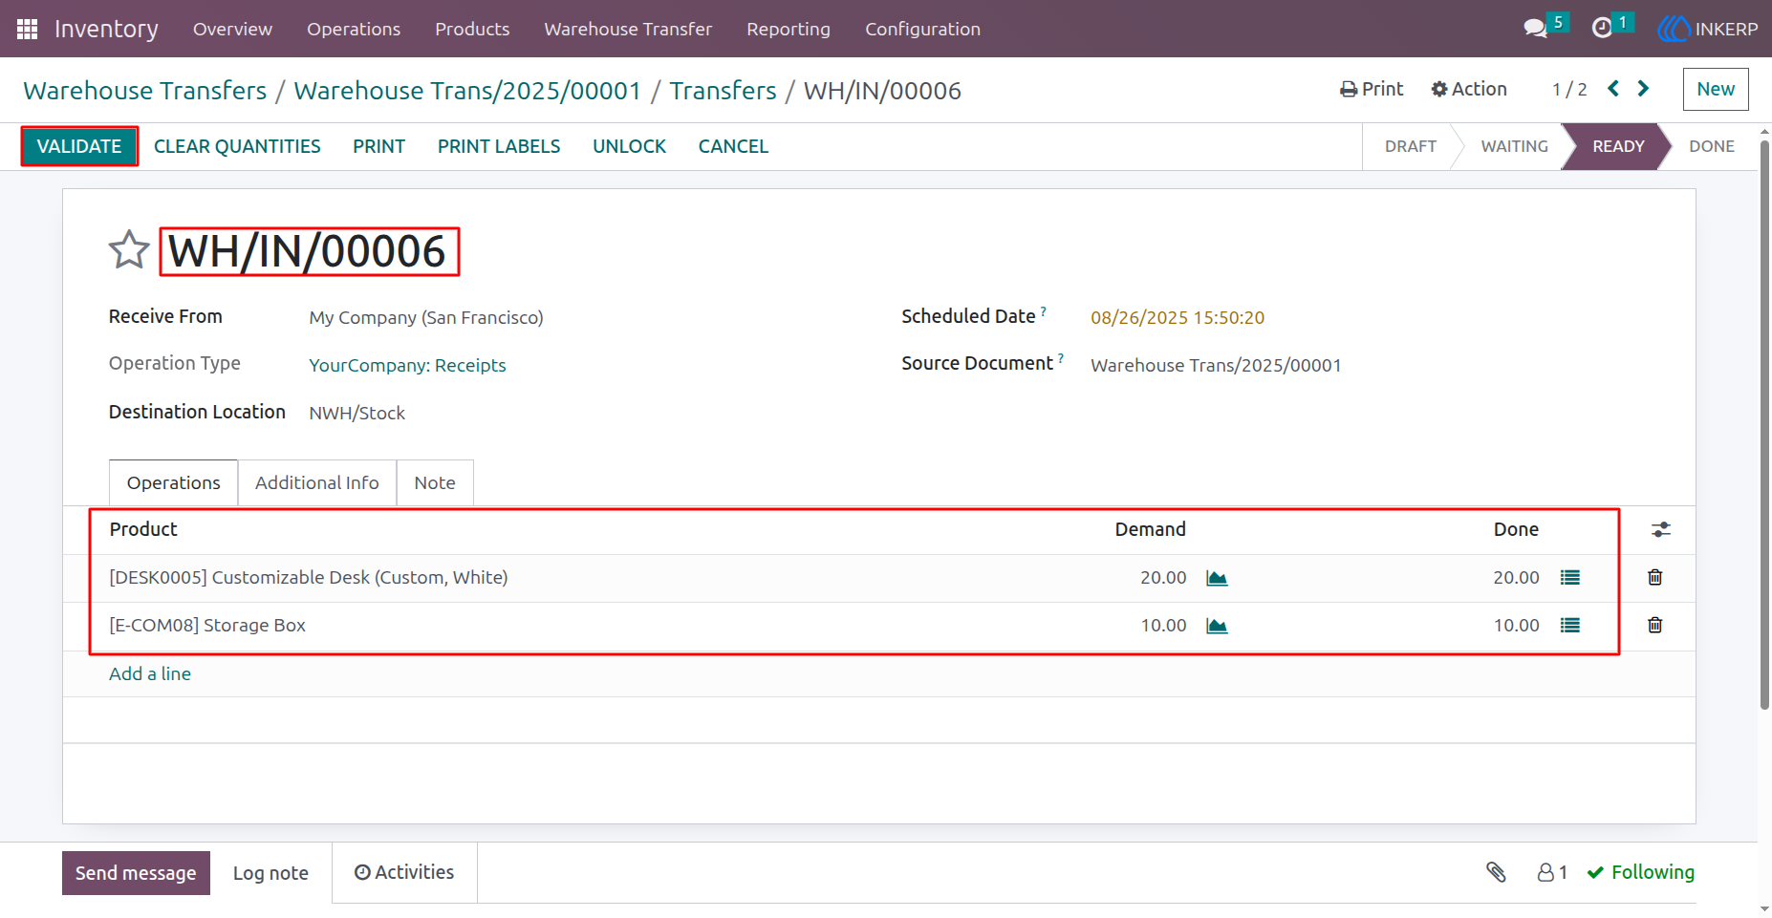Click the PRINT LABELS button
Viewport: 1772px width, 918px height.
499,146
